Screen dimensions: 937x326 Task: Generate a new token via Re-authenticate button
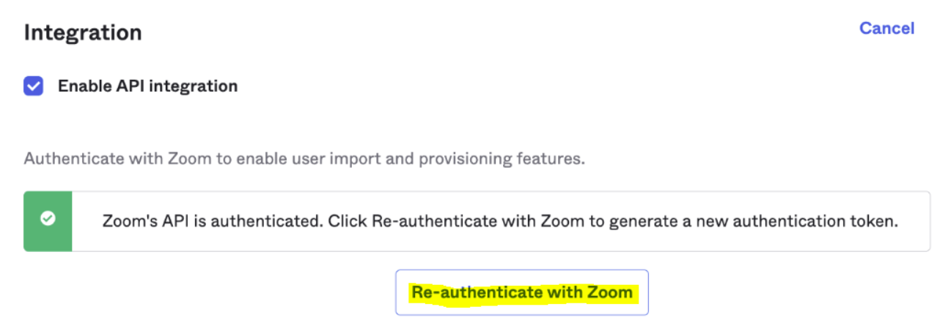point(521,293)
